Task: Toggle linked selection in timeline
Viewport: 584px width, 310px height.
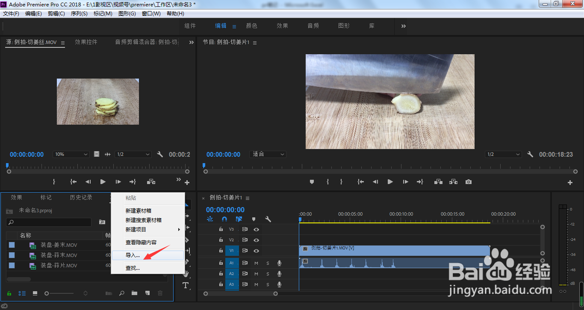Action: (x=239, y=219)
